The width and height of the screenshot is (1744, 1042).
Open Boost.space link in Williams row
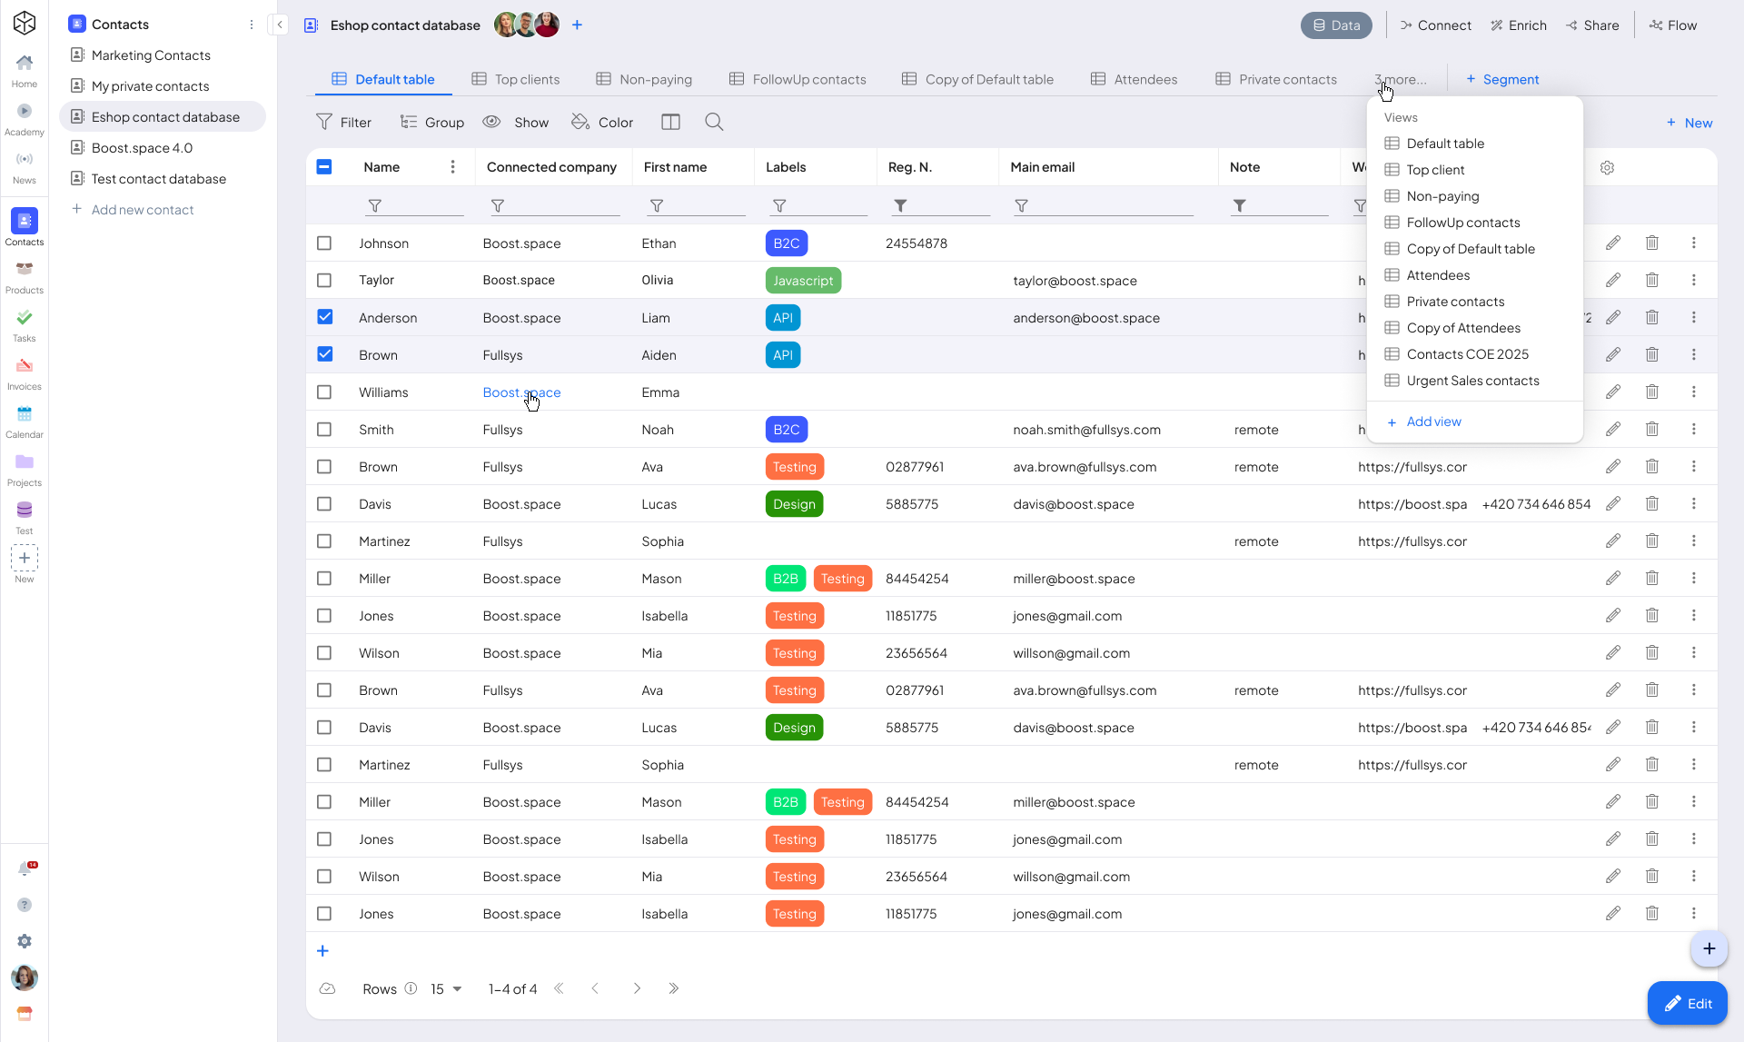(x=520, y=392)
